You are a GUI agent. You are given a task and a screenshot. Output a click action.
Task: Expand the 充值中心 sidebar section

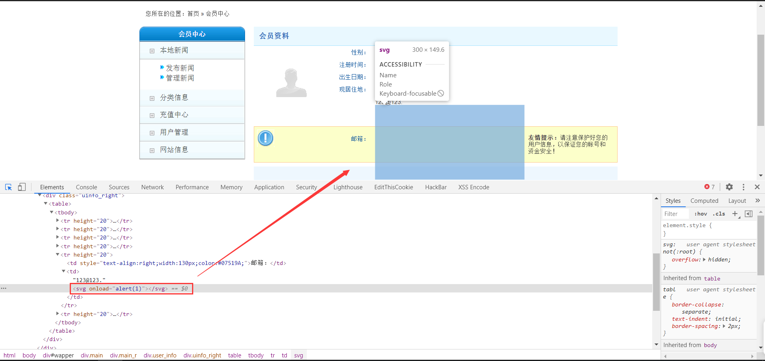coord(174,115)
